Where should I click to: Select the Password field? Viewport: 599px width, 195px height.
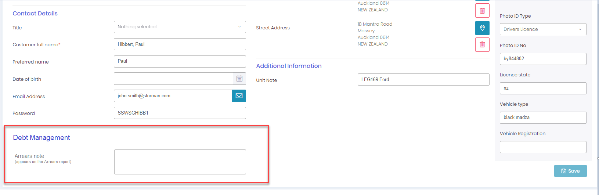180,113
